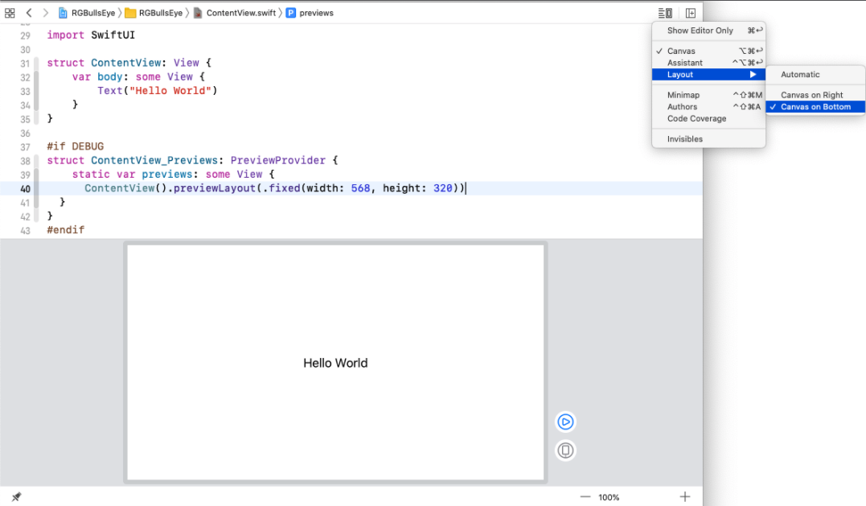Expand the Layout submenu

click(708, 75)
